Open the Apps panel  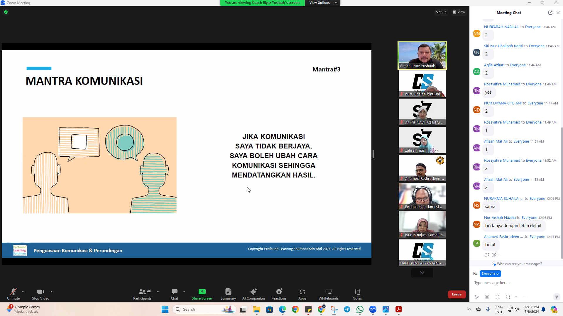click(302, 294)
